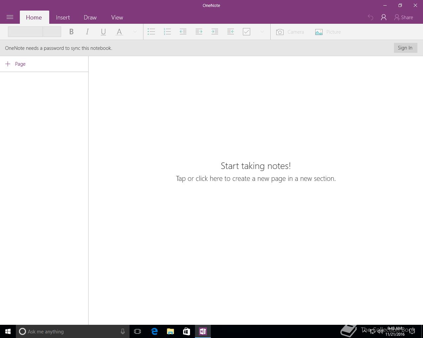Increase the indent
The height and width of the screenshot is (338, 423).
pyautogui.click(x=199, y=32)
